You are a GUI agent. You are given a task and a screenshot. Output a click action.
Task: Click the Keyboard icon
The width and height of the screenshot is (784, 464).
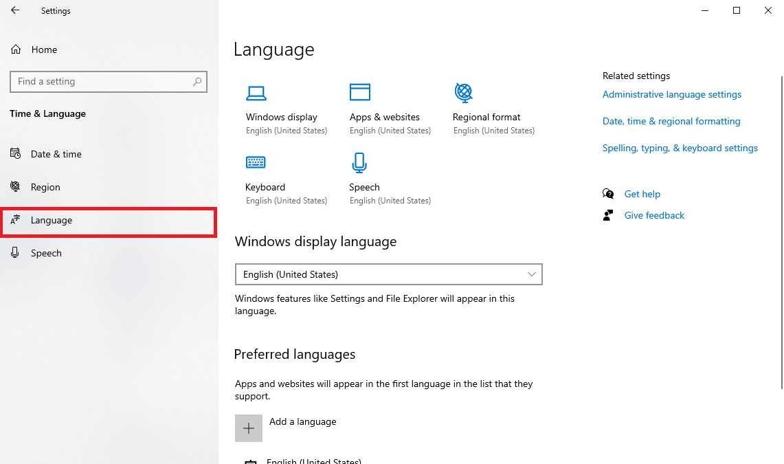256,162
